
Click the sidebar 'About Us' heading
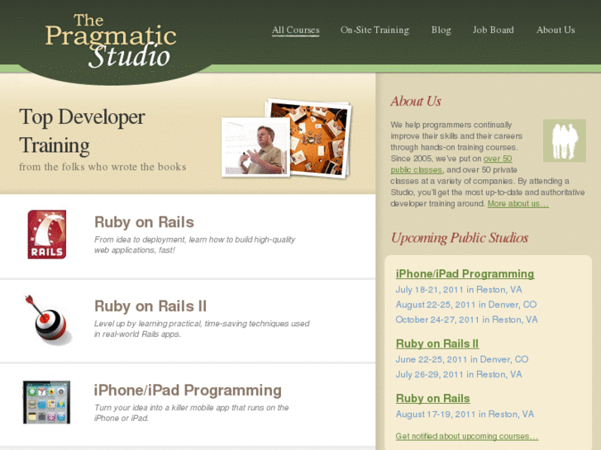pyautogui.click(x=416, y=101)
